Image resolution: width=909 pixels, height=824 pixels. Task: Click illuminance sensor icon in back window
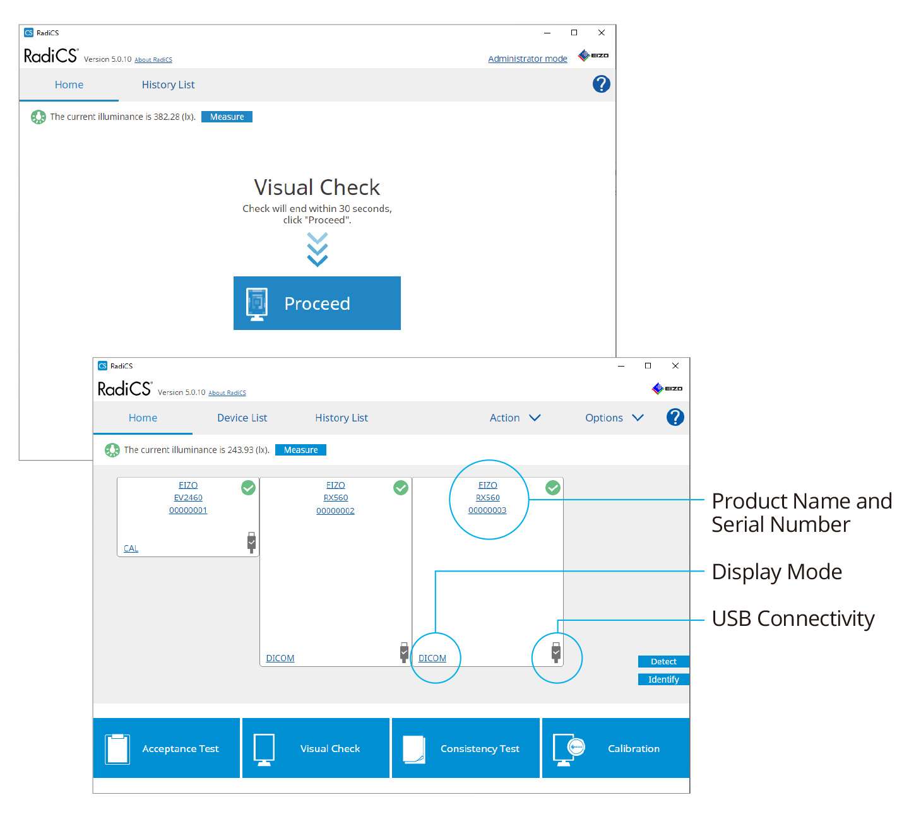click(x=39, y=117)
